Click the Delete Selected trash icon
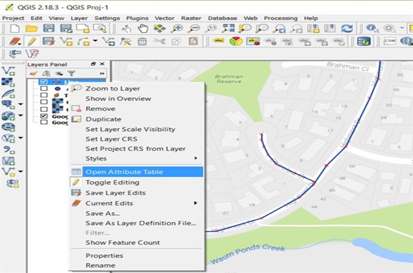This screenshot has height=273, width=413. pos(142,41)
